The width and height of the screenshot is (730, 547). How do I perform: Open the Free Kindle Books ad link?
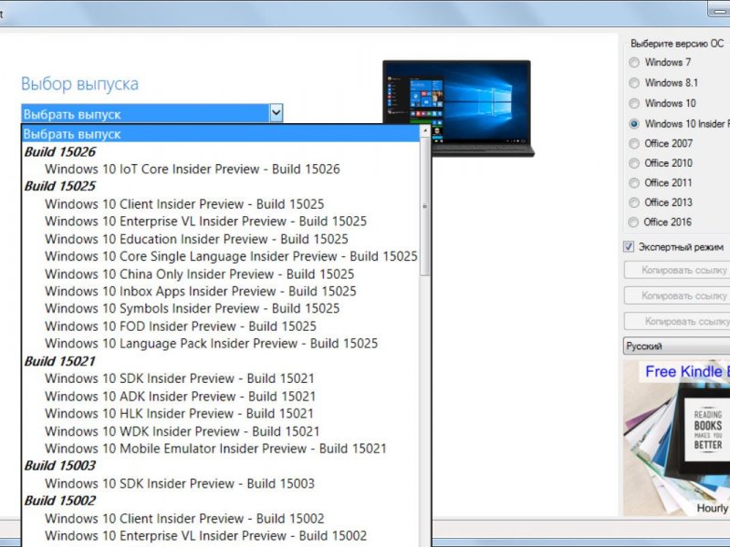click(687, 372)
